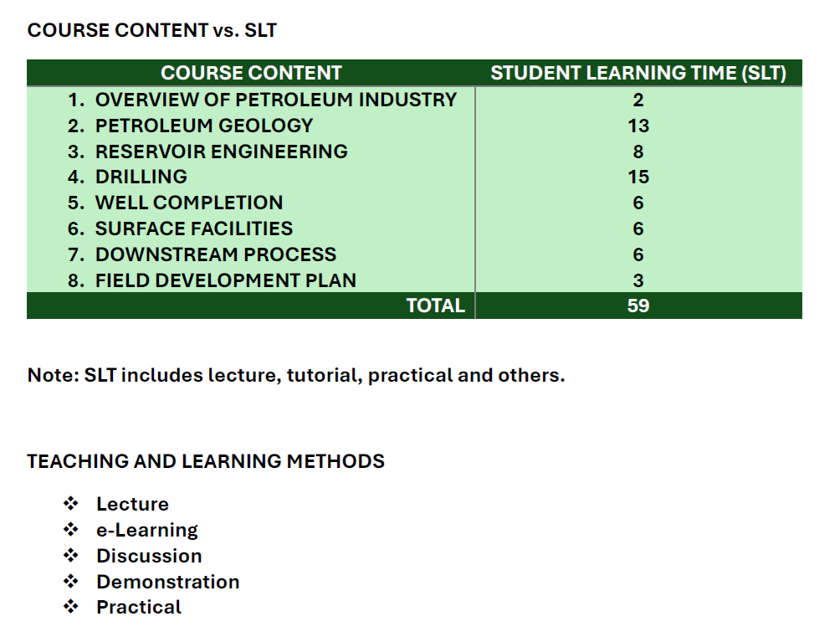Place cursor in RESERVOIR ENGINEERING row
829x637 pixels.
point(221,152)
